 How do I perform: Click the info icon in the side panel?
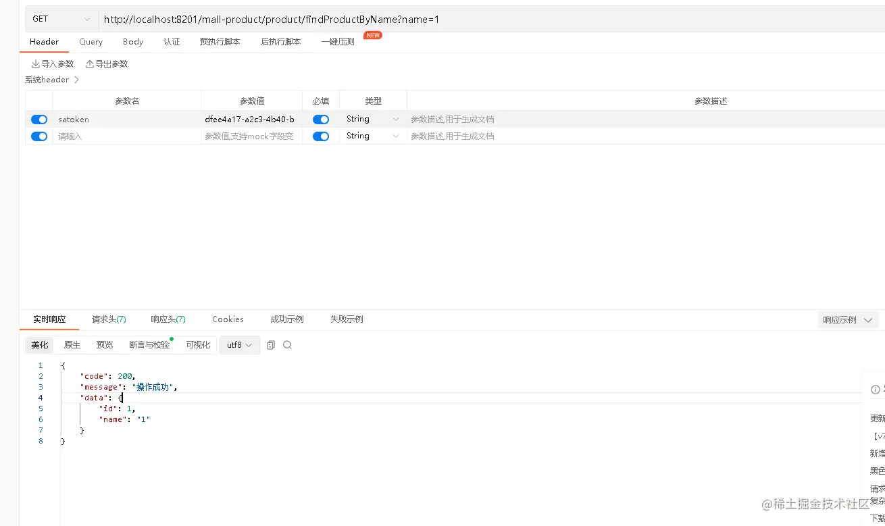coord(876,389)
